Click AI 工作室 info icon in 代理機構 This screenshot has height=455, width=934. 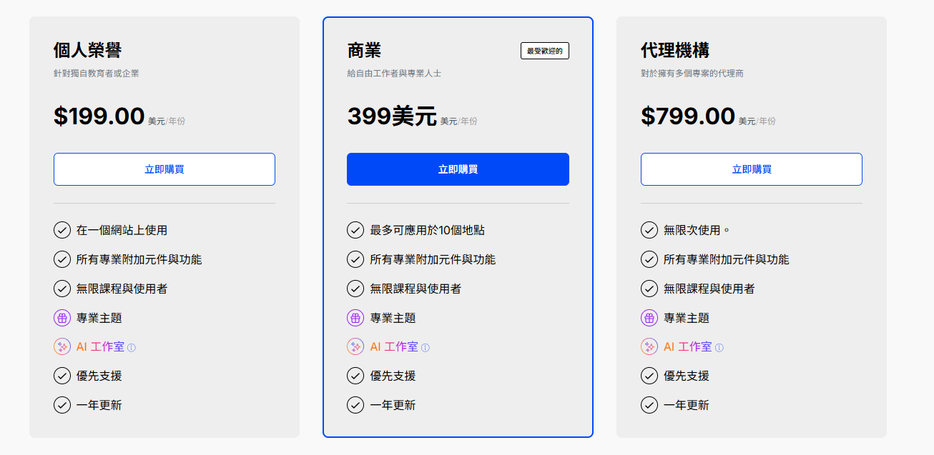point(719,348)
